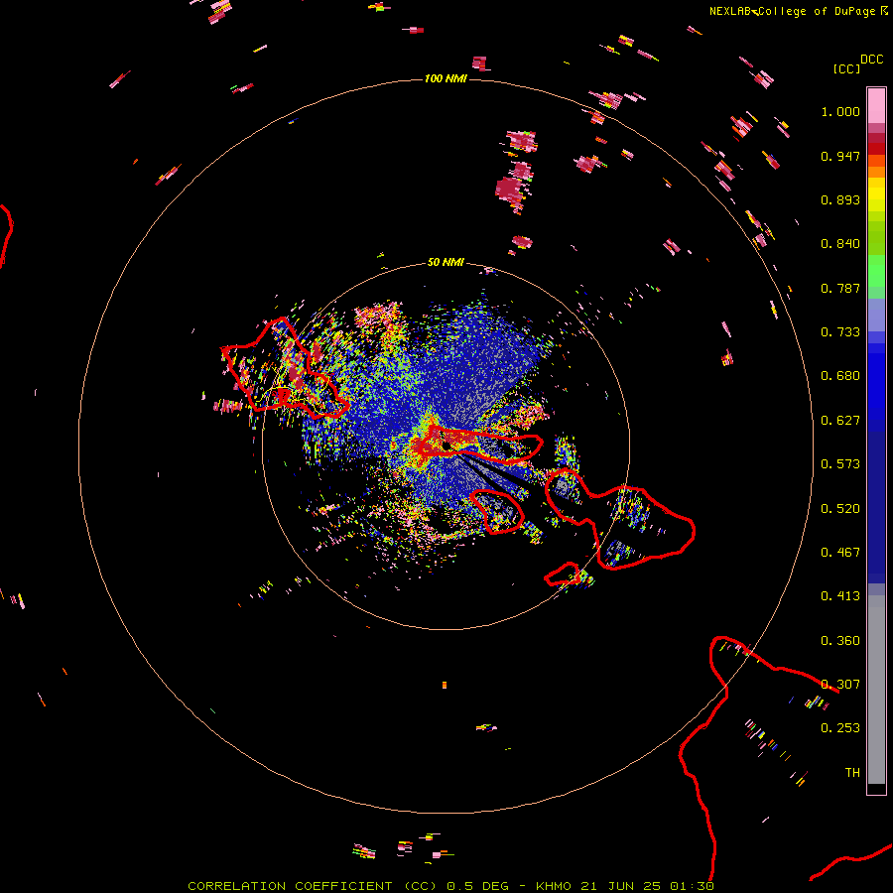Viewport: 893px width, 893px height.
Task: Click the [CC] unit label
Action: tap(846, 68)
